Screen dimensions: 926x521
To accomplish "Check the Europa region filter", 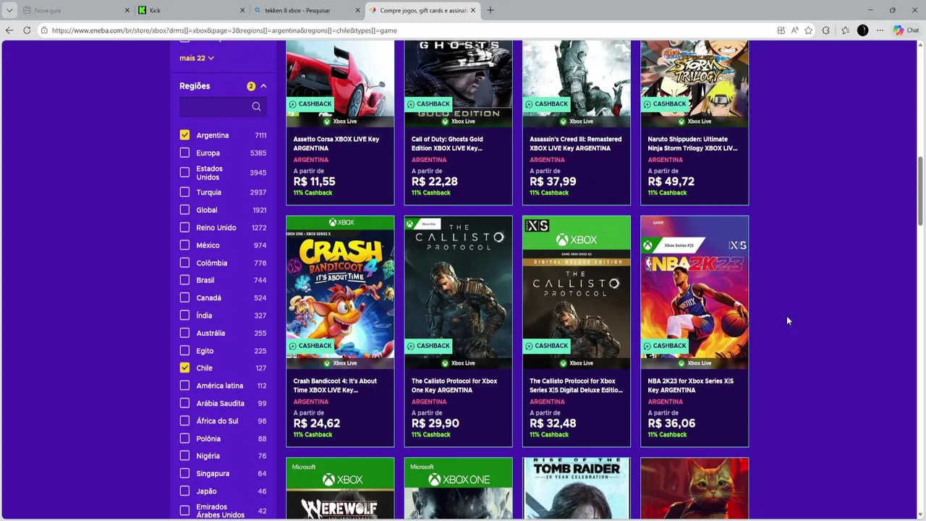I will point(184,153).
